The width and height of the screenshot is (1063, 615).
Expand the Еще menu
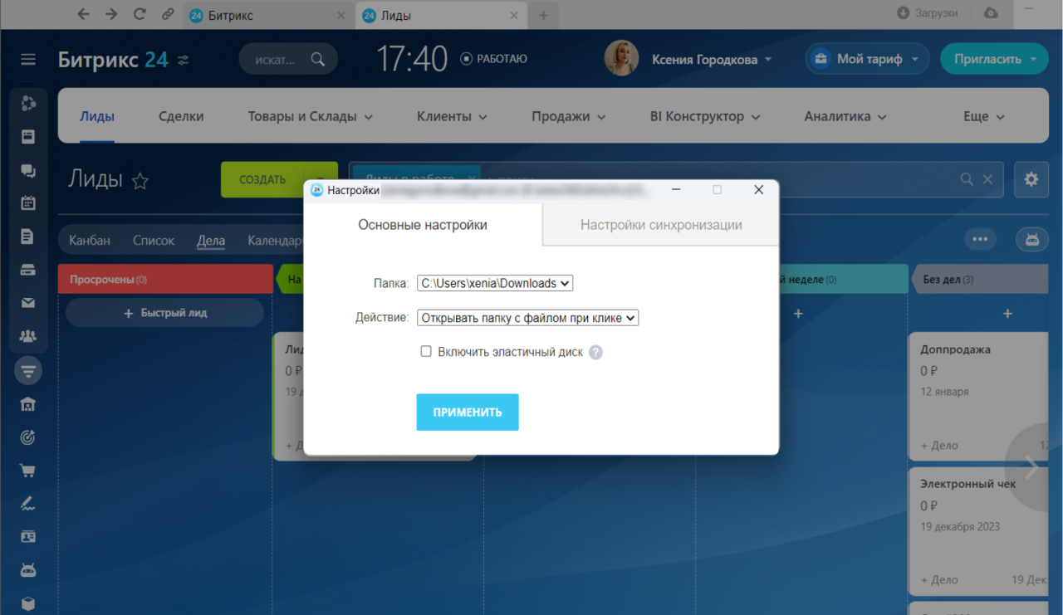984,117
